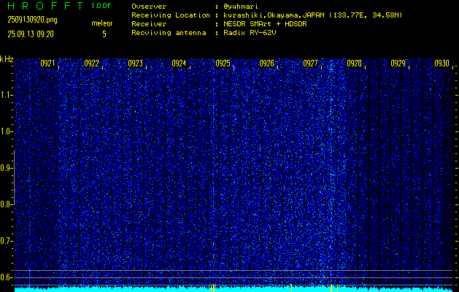The height and width of the screenshot is (292, 459).
Task: Select the 0921 time marker
Action: [x=47, y=64]
